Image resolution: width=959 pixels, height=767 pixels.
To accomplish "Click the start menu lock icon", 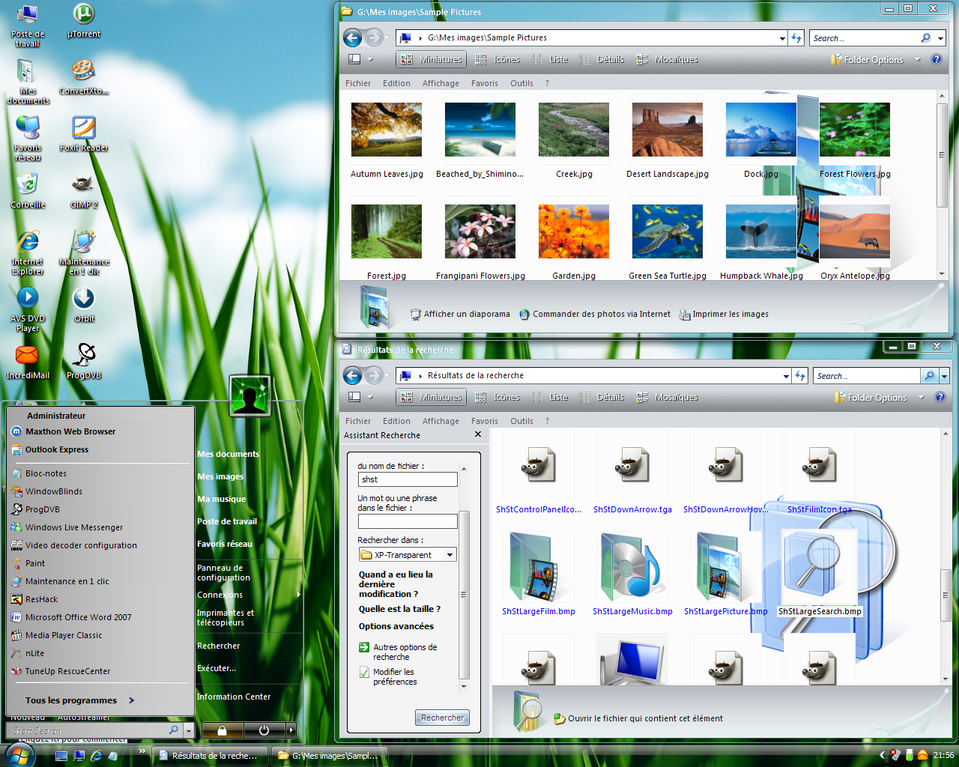I will click(x=223, y=730).
